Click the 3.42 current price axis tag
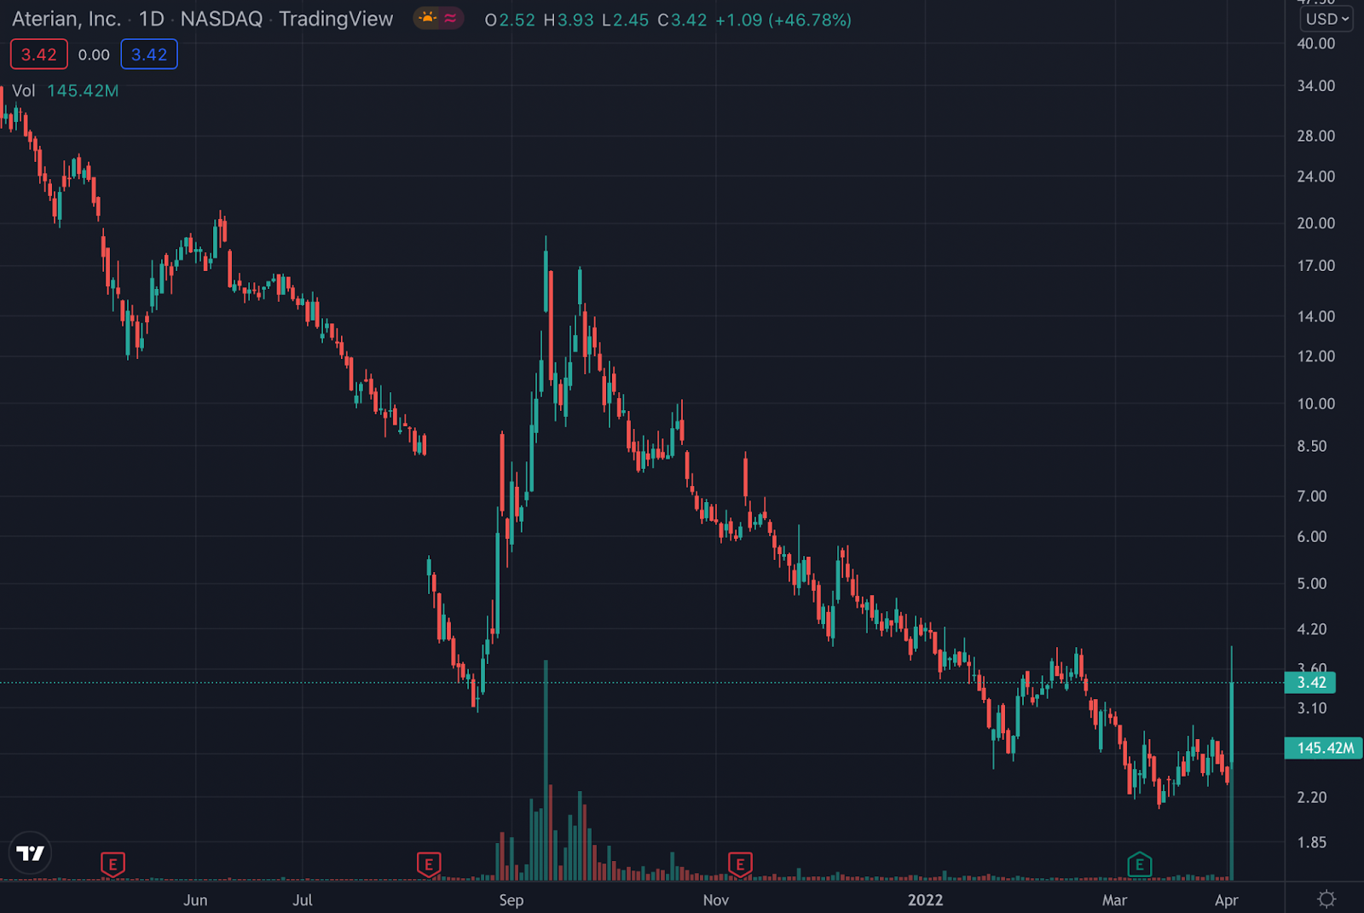The width and height of the screenshot is (1364, 913). tap(1311, 682)
